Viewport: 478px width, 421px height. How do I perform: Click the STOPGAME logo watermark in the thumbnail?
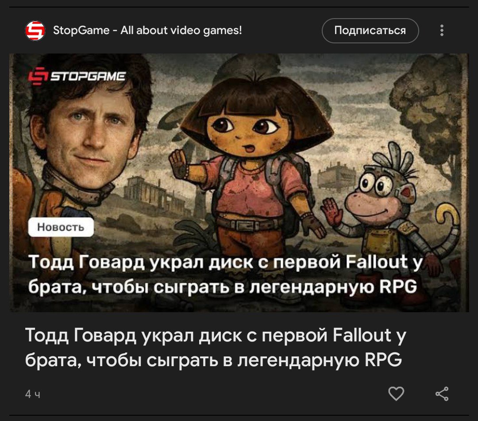[77, 75]
